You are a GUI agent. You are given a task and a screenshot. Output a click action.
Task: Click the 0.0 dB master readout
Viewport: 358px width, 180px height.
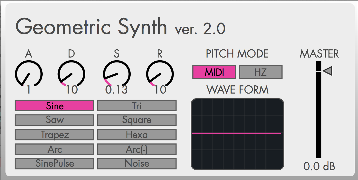[319, 166]
